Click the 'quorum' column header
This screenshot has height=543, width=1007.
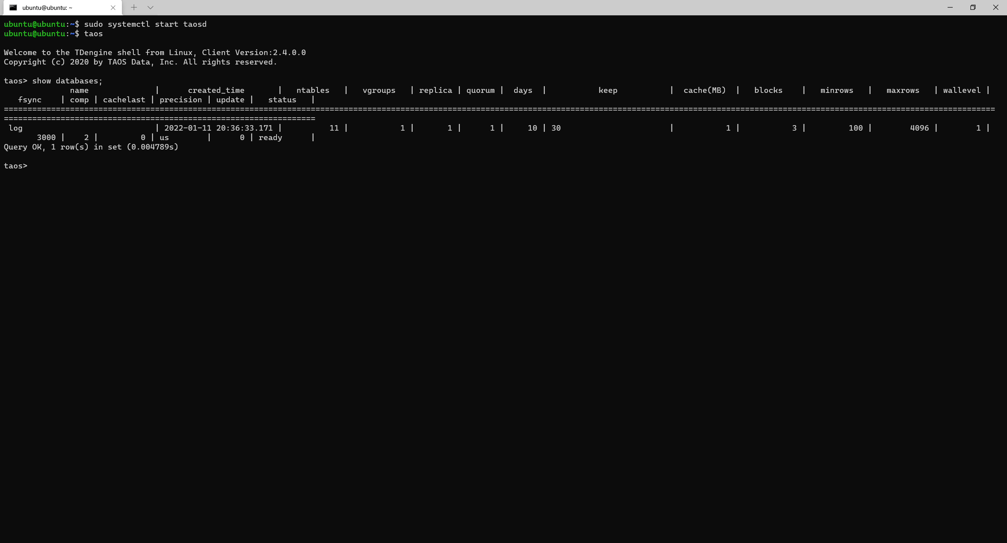coord(480,90)
